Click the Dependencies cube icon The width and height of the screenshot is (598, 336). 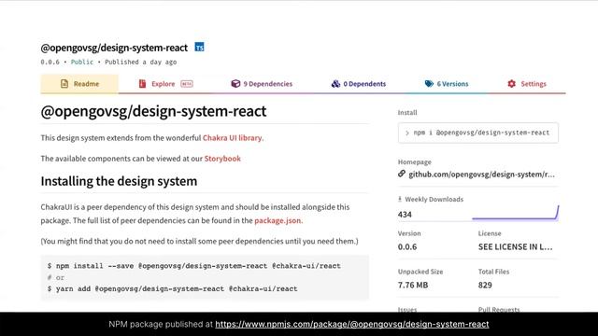pyautogui.click(x=235, y=84)
